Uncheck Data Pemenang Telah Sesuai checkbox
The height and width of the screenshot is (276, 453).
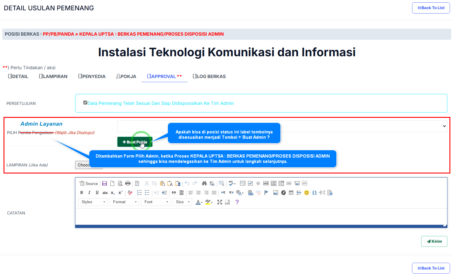click(85, 103)
